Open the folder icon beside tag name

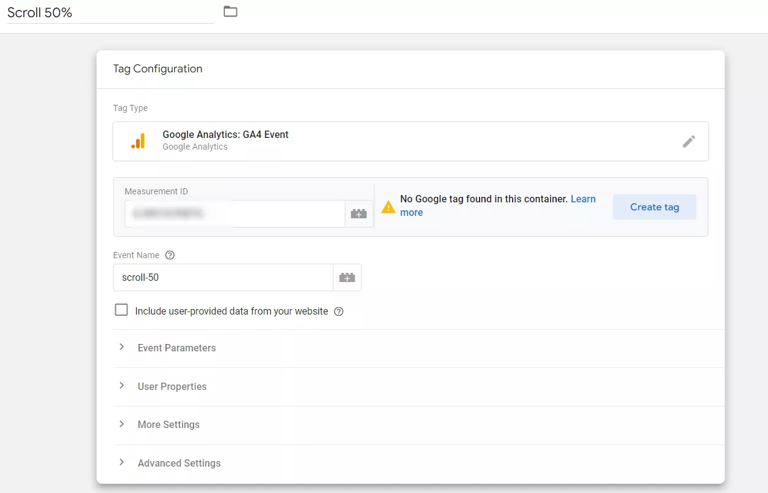(x=230, y=12)
